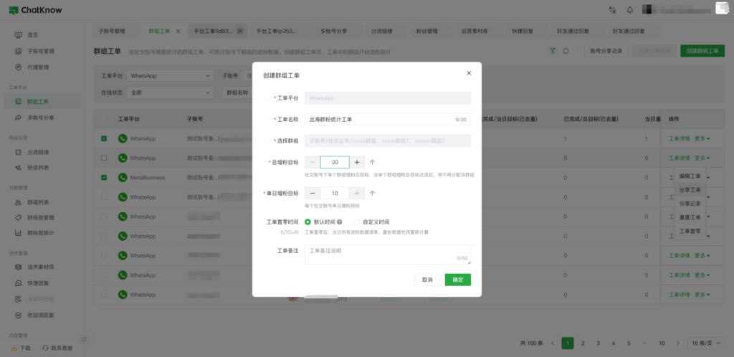
Task: Open the 10条/页 page size dropdown
Action: click(x=706, y=343)
